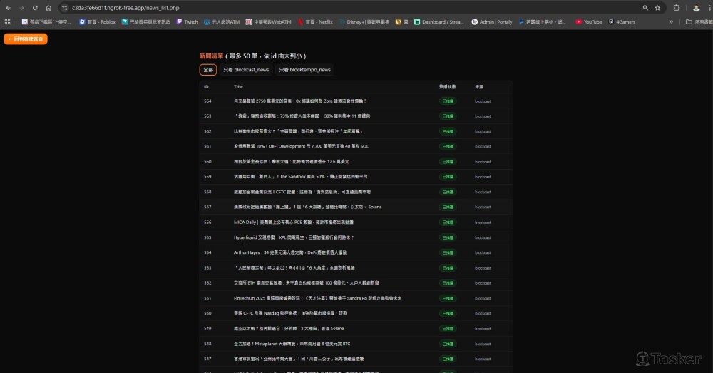Screen dimensions: 713x373
Task: Reload the page with the refresh icon
Action: pyautogui.click(x=35, y=7)
